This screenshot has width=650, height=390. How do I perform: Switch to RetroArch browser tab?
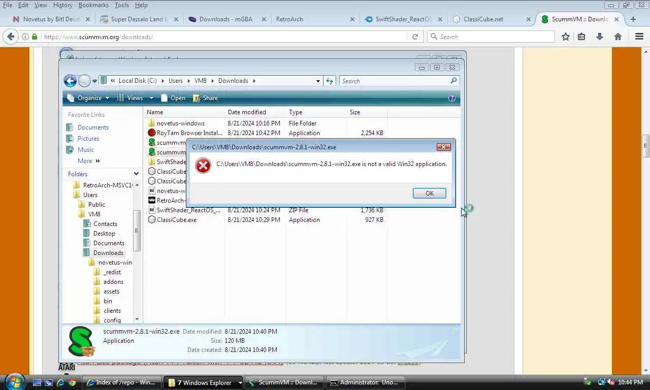pos(315,19)
